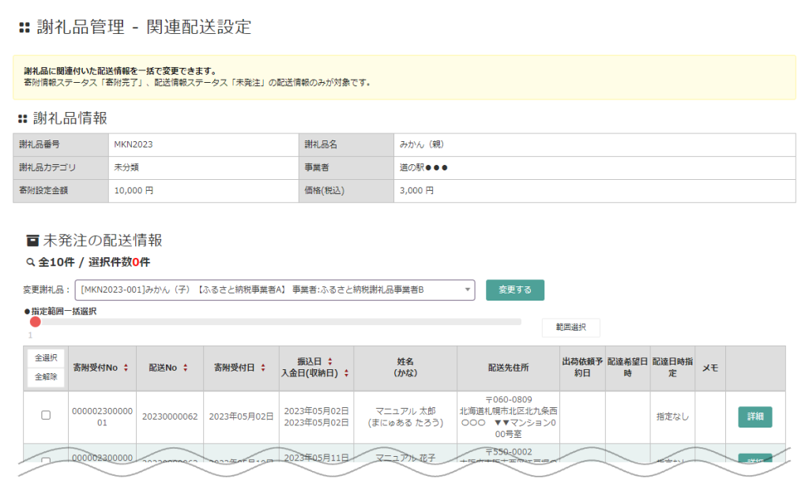
Task: Click the 範囲選択 button
Action: (x=570, y=327)
